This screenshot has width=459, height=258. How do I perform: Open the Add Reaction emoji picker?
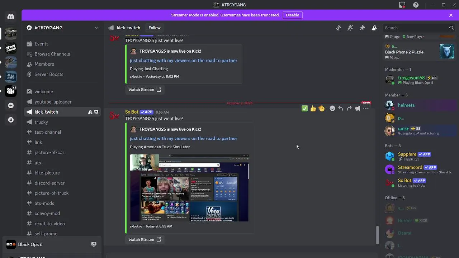pos(332,108)
